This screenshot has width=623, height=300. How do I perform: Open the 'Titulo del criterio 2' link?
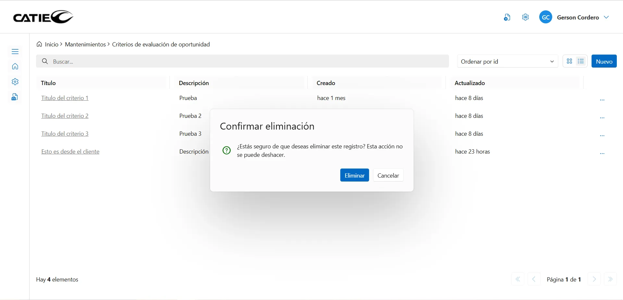[65, 116]
